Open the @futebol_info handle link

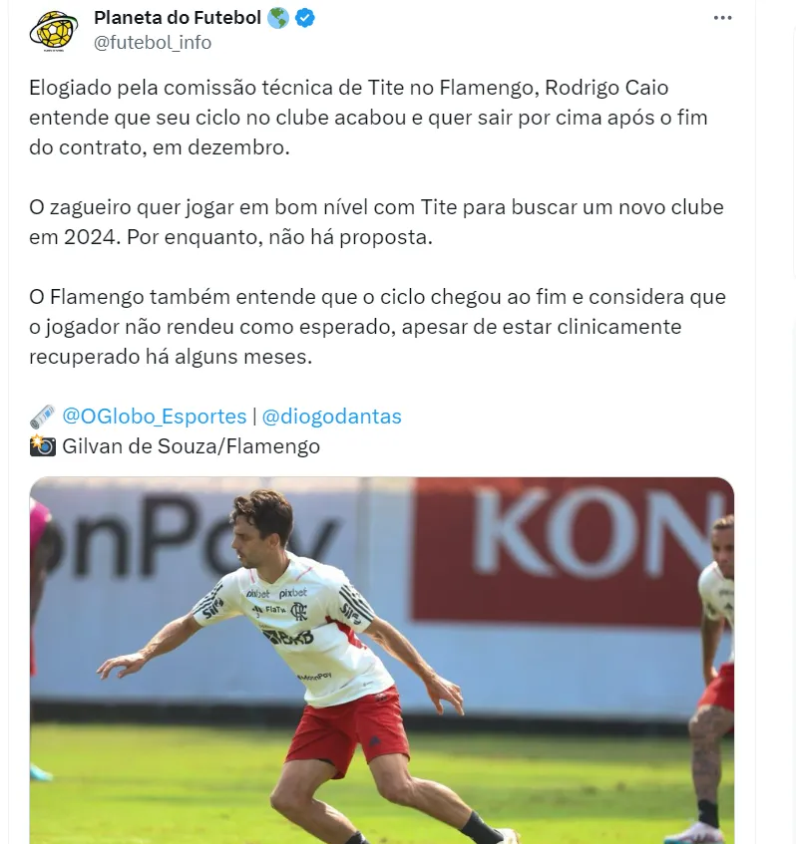click(153, 42)
